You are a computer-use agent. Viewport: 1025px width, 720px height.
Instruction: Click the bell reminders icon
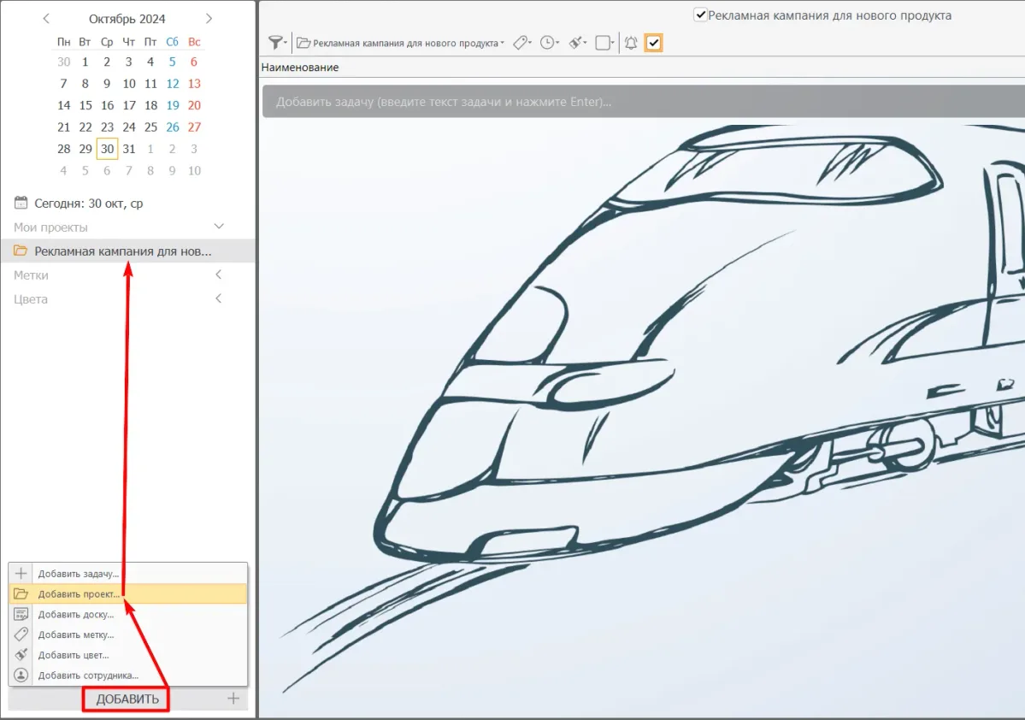[631, 43]
